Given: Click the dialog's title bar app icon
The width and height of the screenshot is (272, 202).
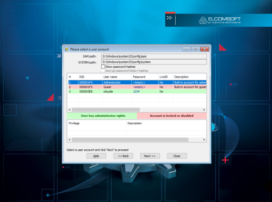Looking at the screenshot, I should coord(66,49).
